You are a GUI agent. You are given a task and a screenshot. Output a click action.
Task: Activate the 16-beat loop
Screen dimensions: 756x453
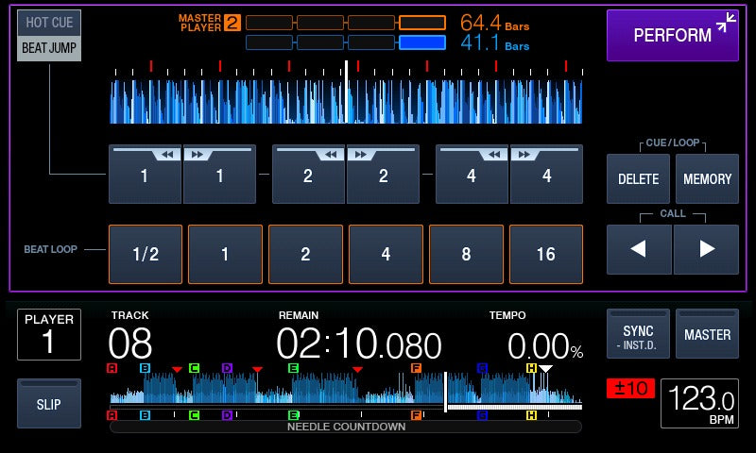click(x=545, y=255)
